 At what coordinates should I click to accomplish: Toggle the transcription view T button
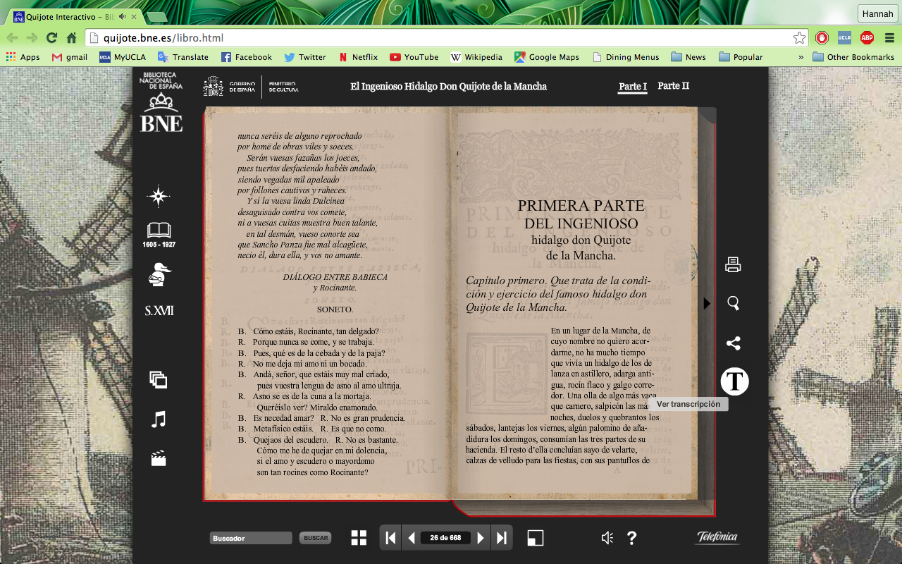pos(734,381)
